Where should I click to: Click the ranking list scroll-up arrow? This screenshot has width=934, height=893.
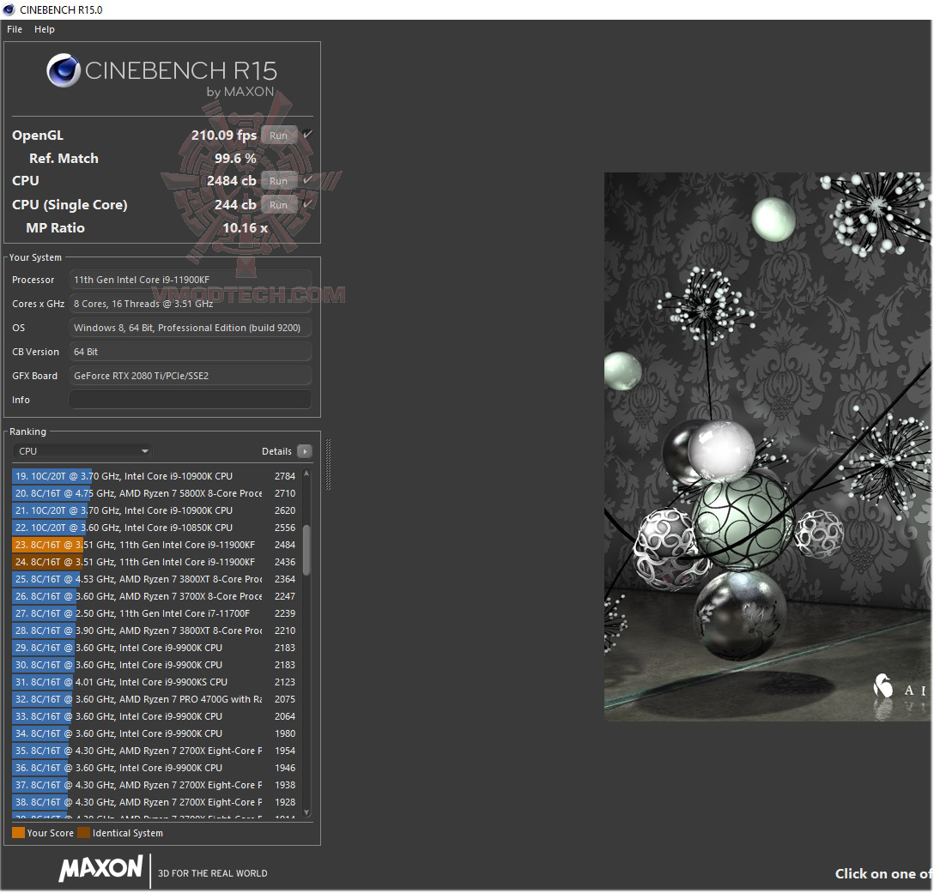point(306,474)
